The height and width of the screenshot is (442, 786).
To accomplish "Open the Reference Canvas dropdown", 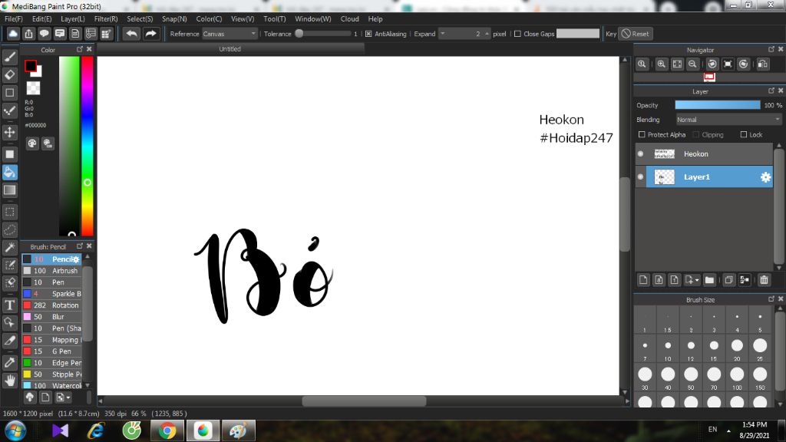I will 230,34.
